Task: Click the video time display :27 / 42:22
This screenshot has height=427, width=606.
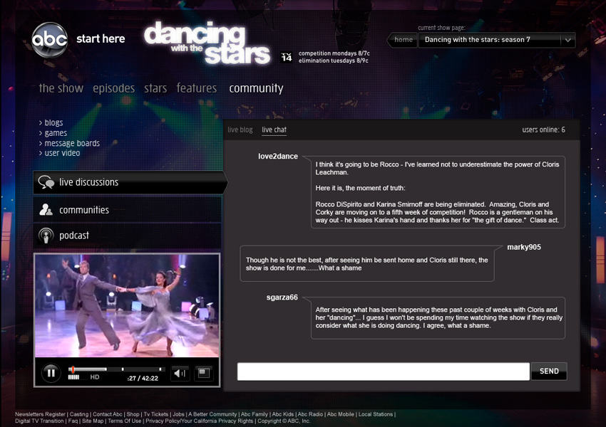Action: tap(143, 379)
